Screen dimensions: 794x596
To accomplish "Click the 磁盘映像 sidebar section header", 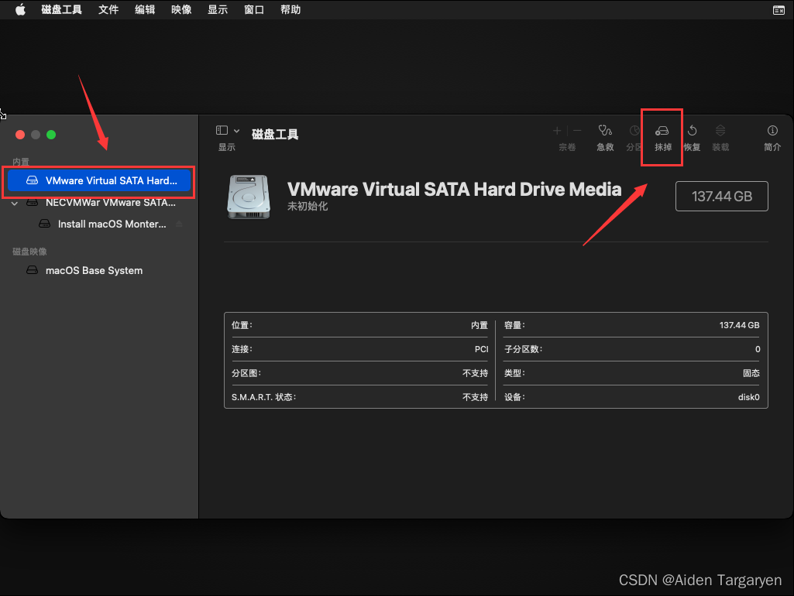I will coord(29,252).
